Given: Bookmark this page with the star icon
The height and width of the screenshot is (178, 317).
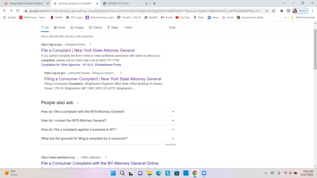Looking at the screenshot, I should point(273,11).
